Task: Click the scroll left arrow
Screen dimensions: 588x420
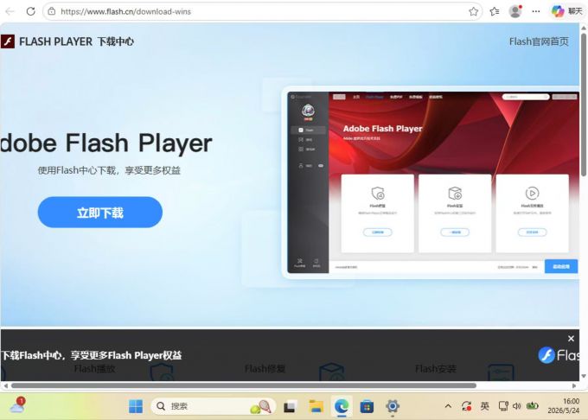Action: click(x=5, y=385)
